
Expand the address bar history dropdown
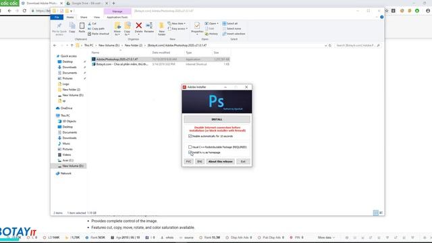(325, 45)
